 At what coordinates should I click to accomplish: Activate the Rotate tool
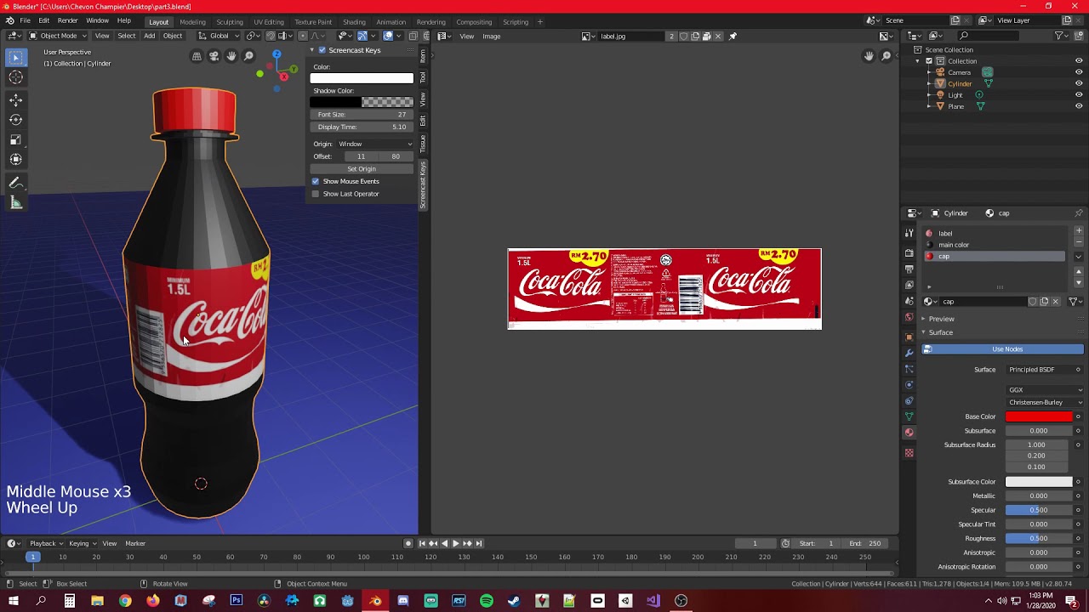click(15, 120)
